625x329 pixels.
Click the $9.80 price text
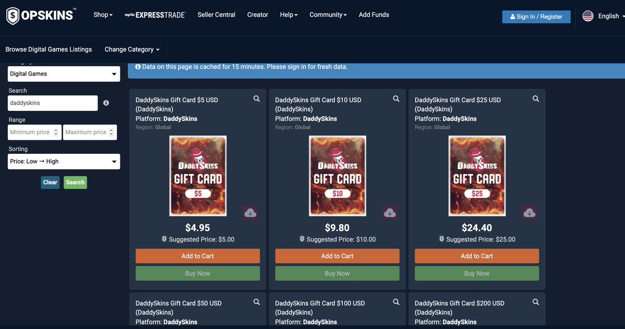coord(337,228)
